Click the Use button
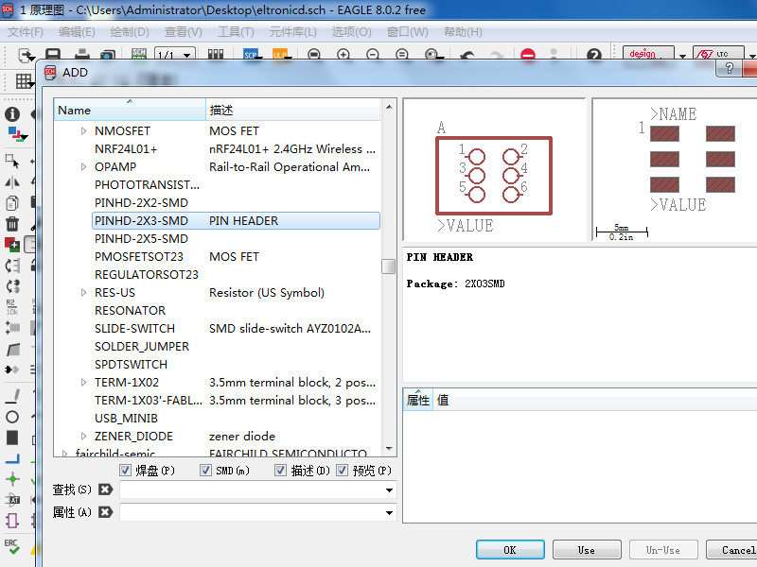This screenshot has width=757, height=567. click(x=586, y=550)
